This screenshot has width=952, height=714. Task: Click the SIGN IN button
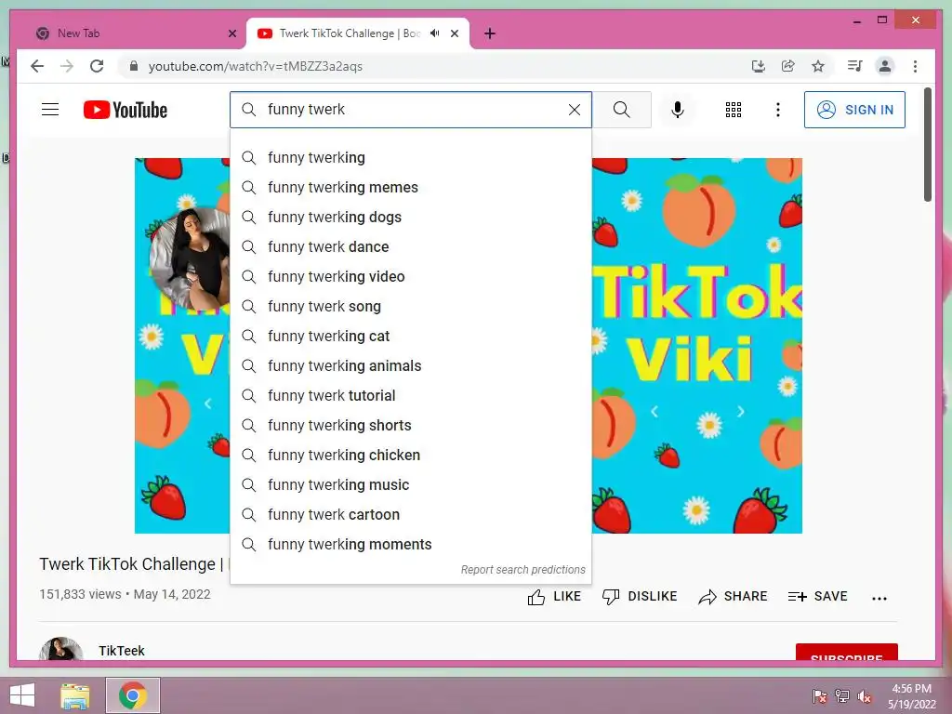[854, 110]
